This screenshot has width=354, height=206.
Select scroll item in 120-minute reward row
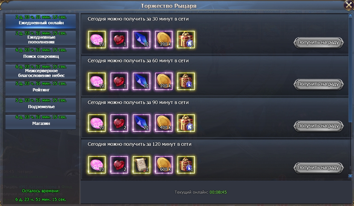point(141,165)
